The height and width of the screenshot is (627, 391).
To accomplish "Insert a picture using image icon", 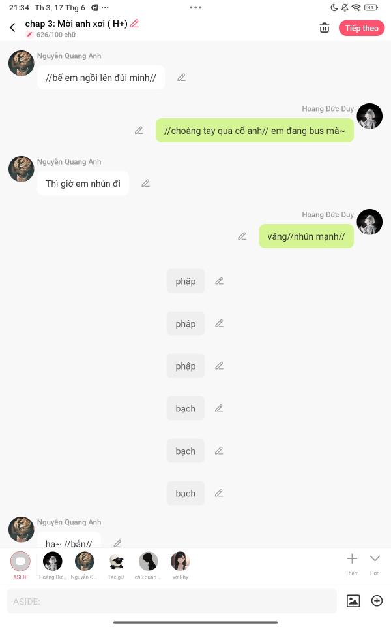I will click(x=353, y=601).
